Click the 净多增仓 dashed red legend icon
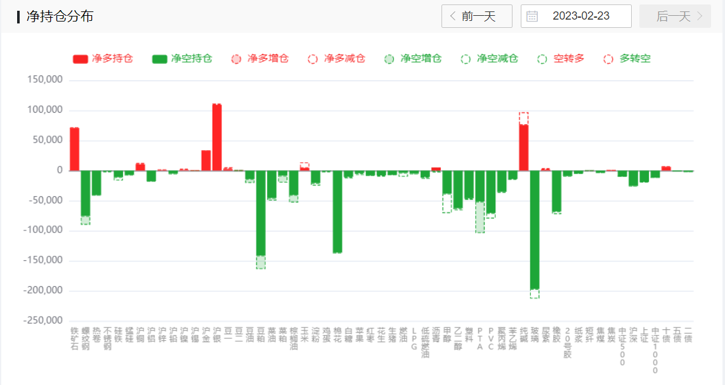The width and height of the screenshot is (725, 385). [x=237, y=59]
